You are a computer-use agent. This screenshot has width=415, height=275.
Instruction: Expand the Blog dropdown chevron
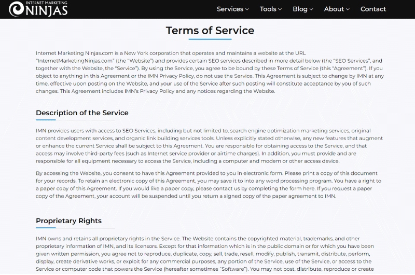point(311,9)
